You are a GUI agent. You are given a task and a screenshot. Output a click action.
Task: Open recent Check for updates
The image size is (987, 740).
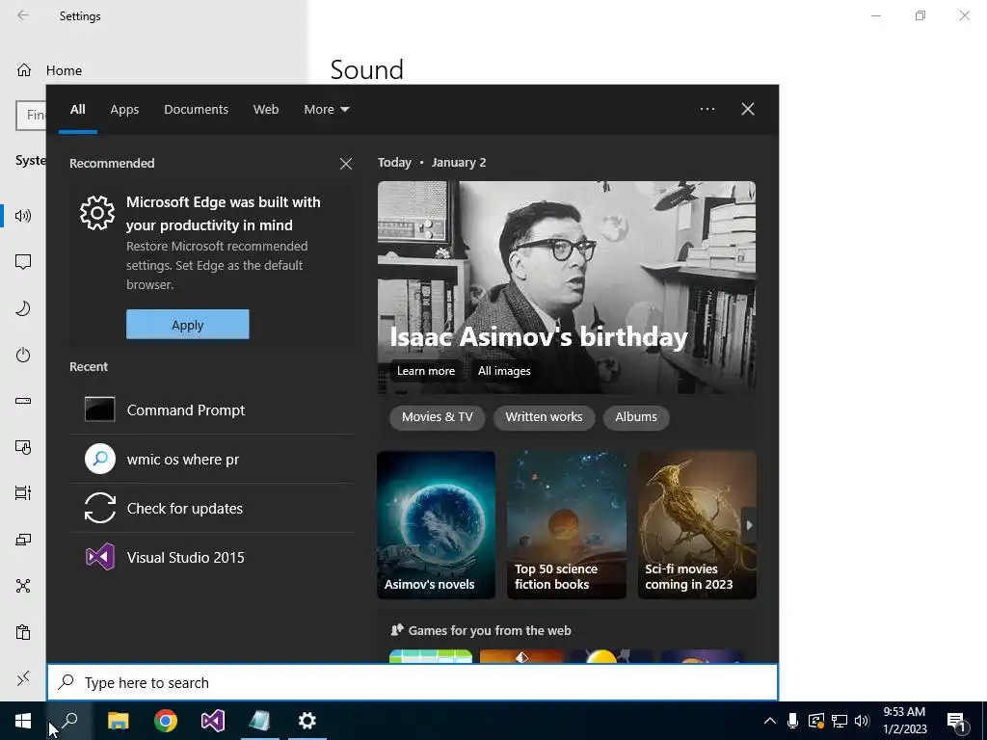(x=212, y=508)
